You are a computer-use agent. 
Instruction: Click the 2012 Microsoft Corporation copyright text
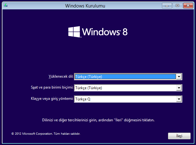tap(46, 134)
